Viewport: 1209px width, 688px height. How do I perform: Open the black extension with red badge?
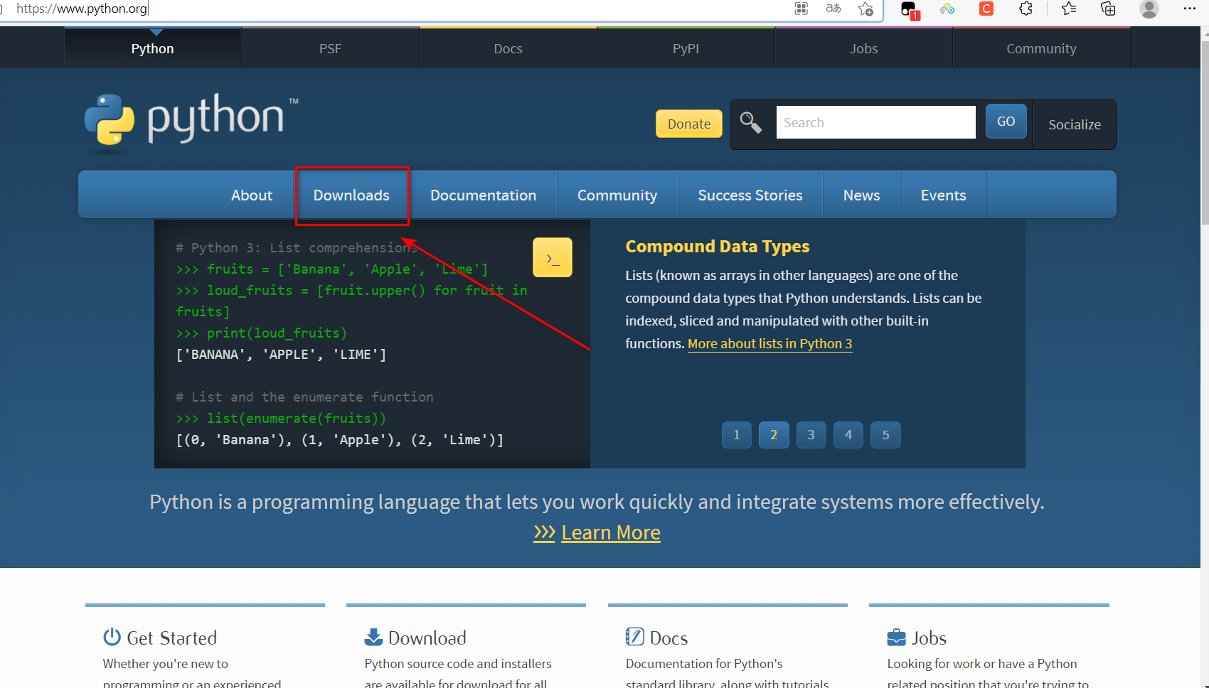[910, 10]
